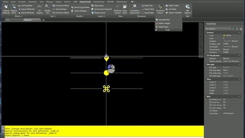The height and width of the screenshot is (138, 245).
Task: Switch to the Insert ribbon tab
Action: pyautogui.click(x=13, y=2)
